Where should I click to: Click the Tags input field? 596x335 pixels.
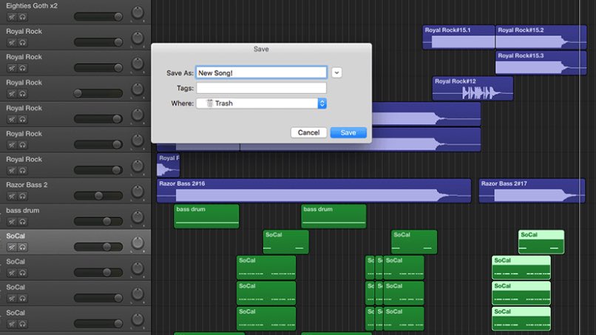coord(261,88)
